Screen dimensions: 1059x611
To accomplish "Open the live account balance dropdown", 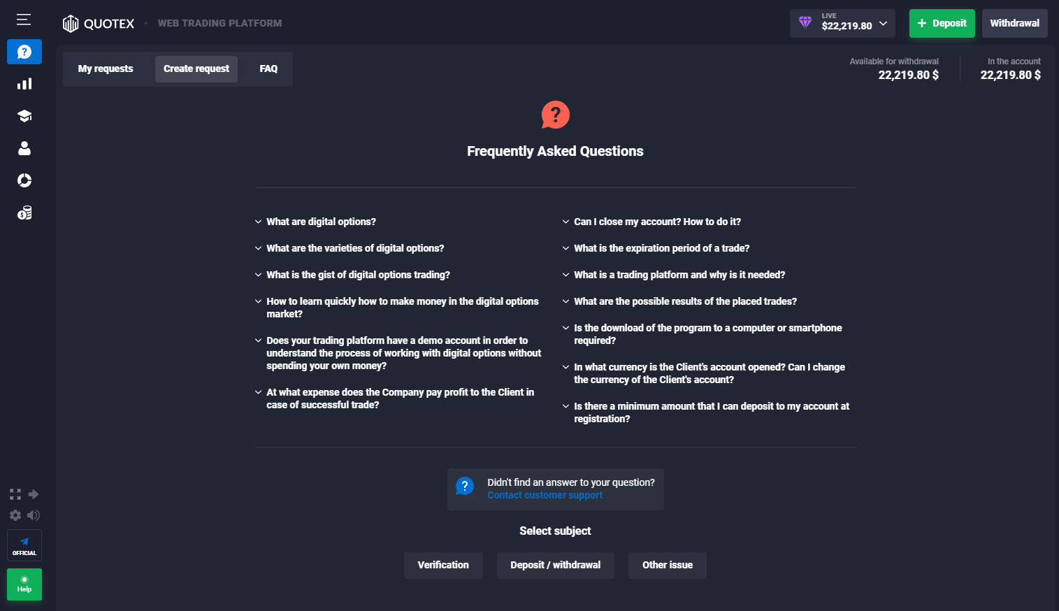I will (x=842, y=23).
